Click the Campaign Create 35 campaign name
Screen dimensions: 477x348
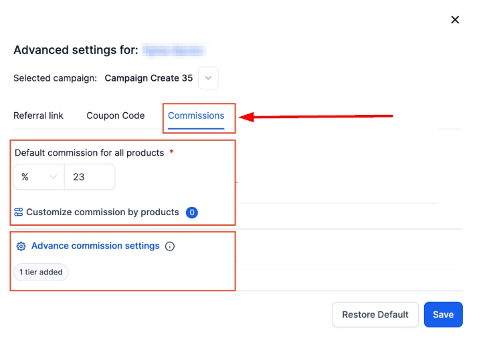pos(149,78)
